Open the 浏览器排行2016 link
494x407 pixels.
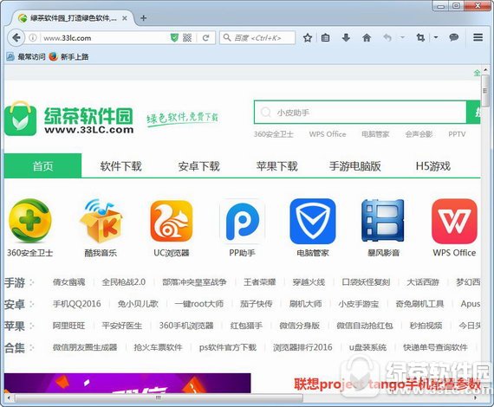(302, 347)
